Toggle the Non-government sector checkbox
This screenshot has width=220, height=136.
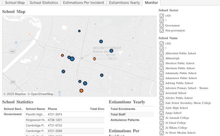[162, 31]
